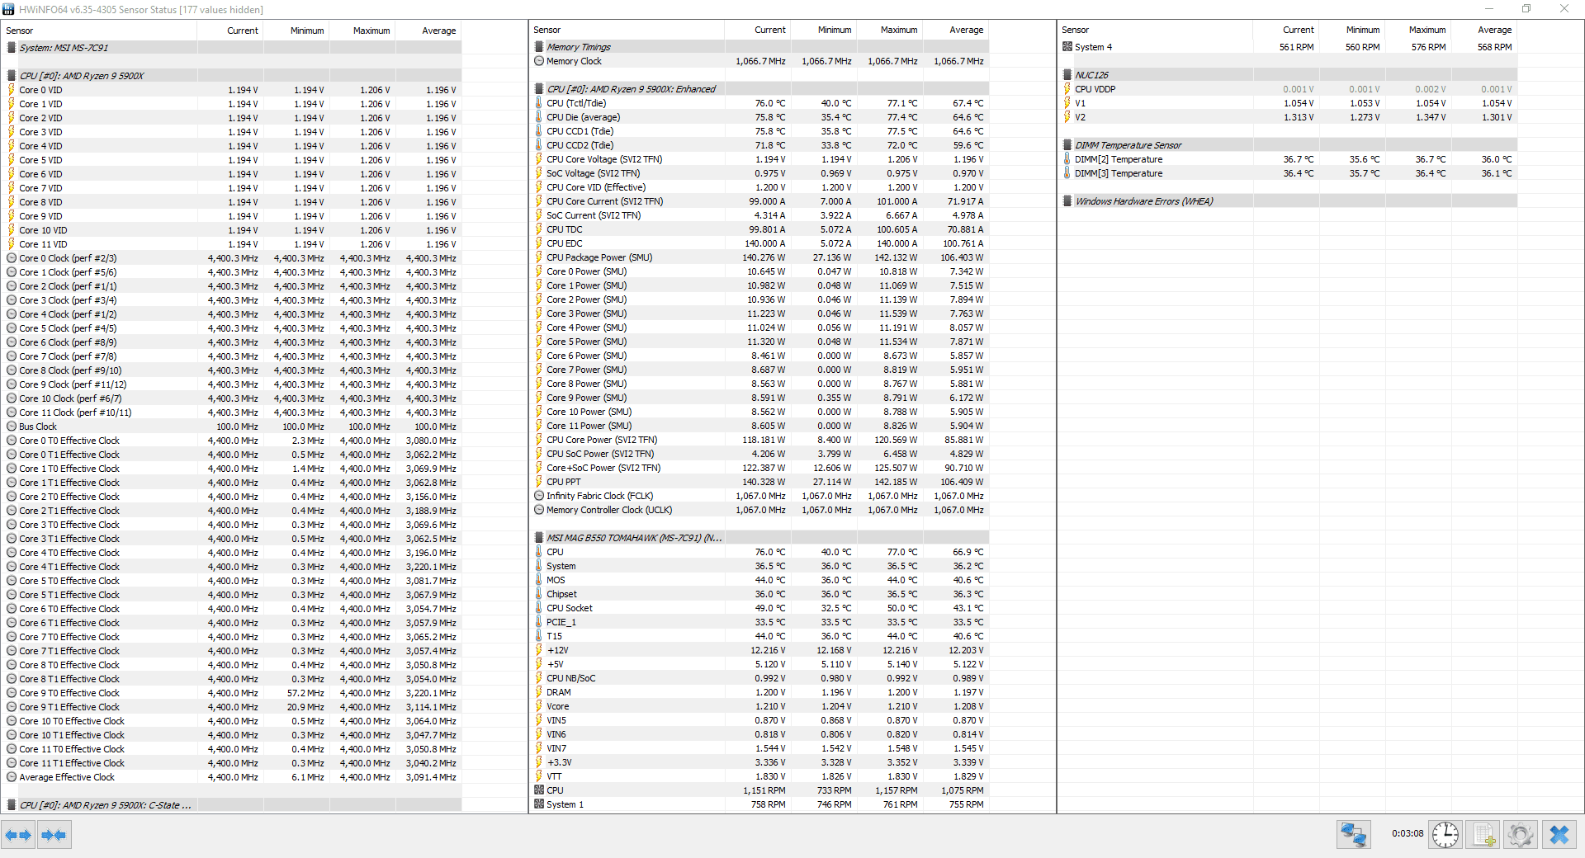The image size is (1585, 858).
Task: Click the shrink layout arrows button
Action: click(54, 835)
